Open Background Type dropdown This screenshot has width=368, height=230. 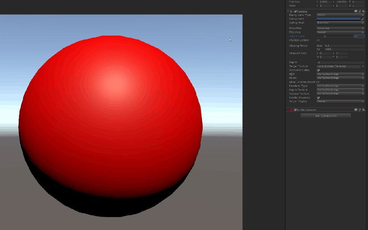tap(340, 15)
